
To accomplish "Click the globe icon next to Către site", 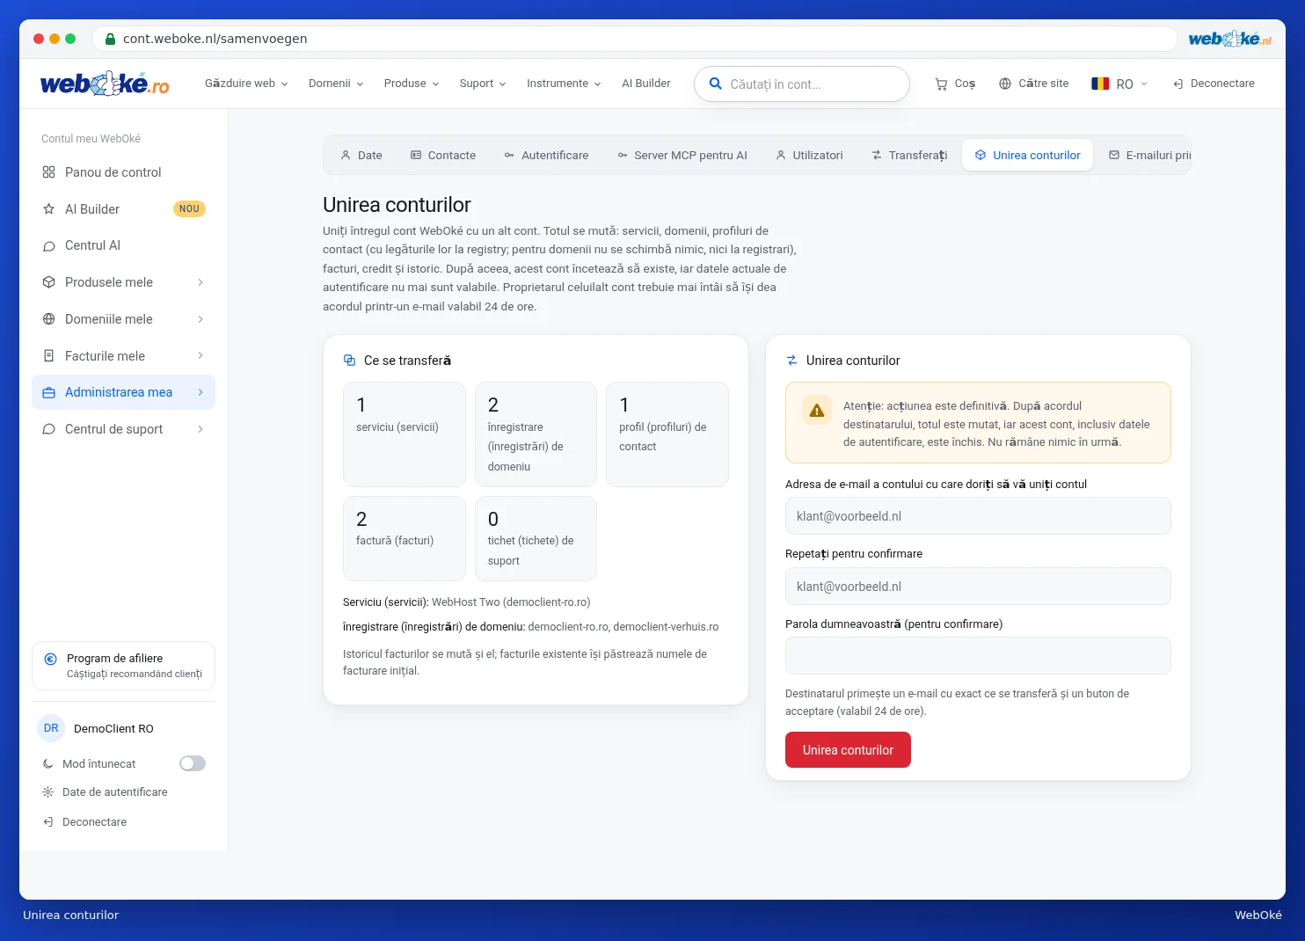I will (x=1005, y=84).
